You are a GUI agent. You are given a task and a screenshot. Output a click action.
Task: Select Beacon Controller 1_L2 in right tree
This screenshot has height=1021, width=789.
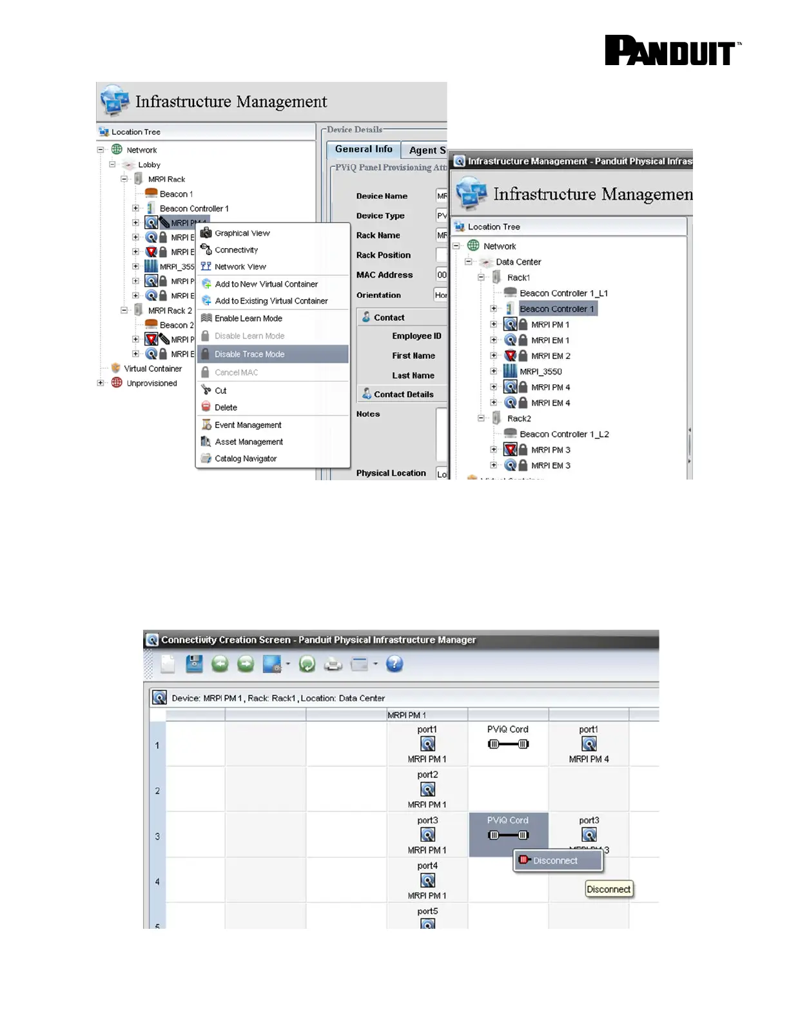(x=564, y=434)
